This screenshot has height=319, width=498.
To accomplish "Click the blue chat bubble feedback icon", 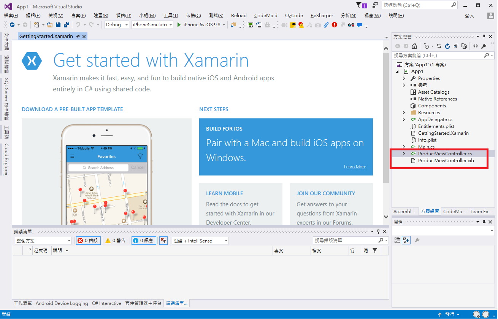I will 360,25.
